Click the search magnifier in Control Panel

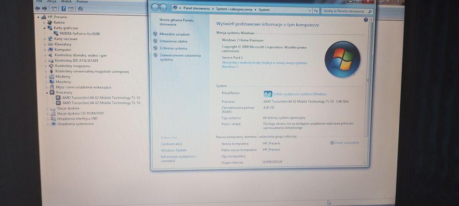[x=369, y=11]
